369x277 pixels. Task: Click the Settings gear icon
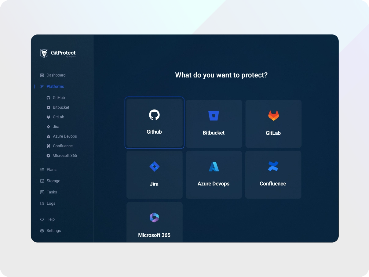(42, 231)
